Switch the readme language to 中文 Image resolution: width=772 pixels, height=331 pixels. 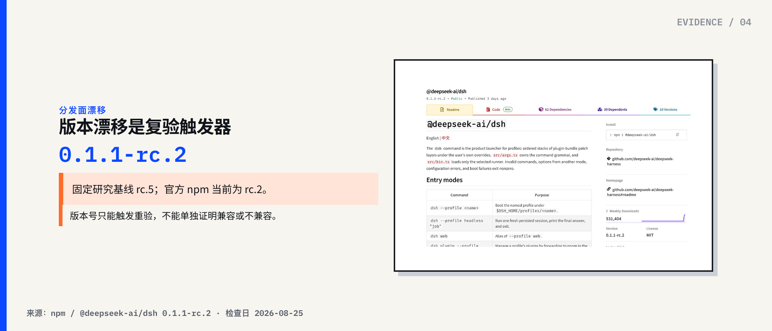tap(446, 138)
